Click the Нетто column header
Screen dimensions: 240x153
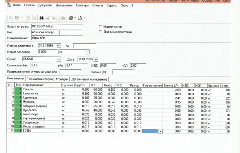point(109,85)
